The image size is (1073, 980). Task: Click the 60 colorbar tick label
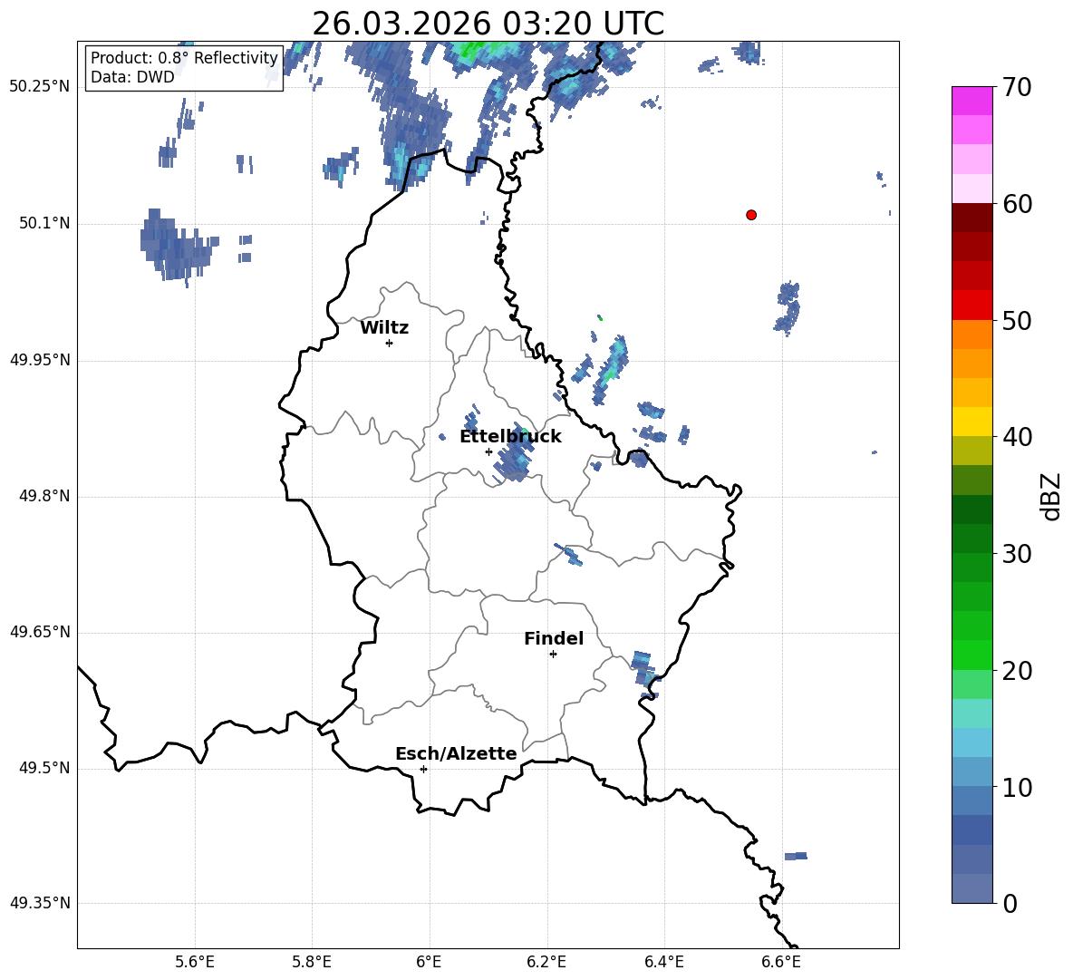coord(1017,204)
